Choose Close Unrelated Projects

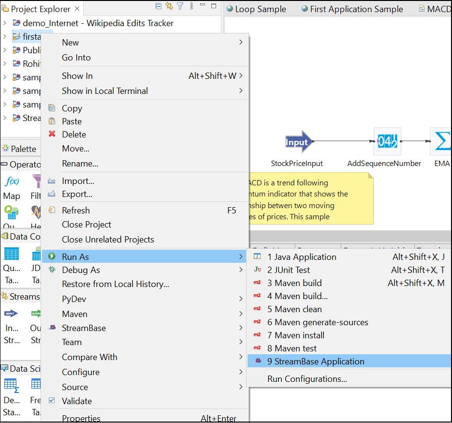click(145, 240)
